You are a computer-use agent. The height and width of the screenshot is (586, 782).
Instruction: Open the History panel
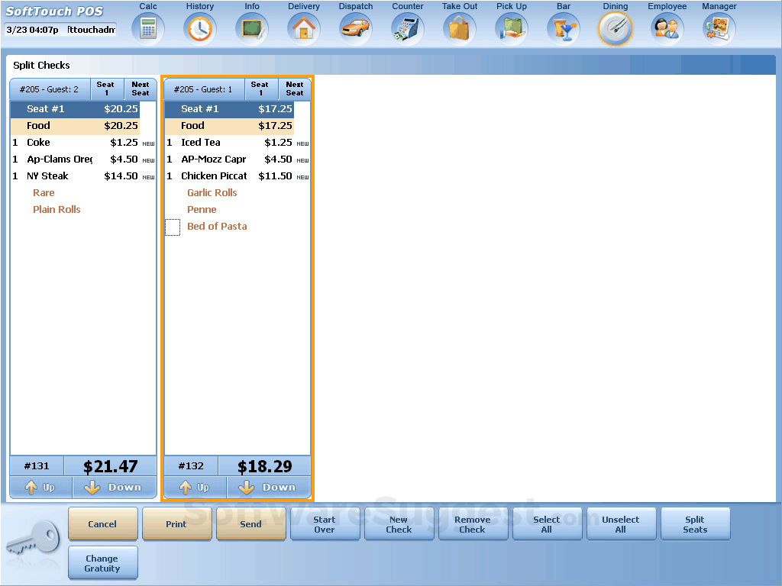pos(199,28)
